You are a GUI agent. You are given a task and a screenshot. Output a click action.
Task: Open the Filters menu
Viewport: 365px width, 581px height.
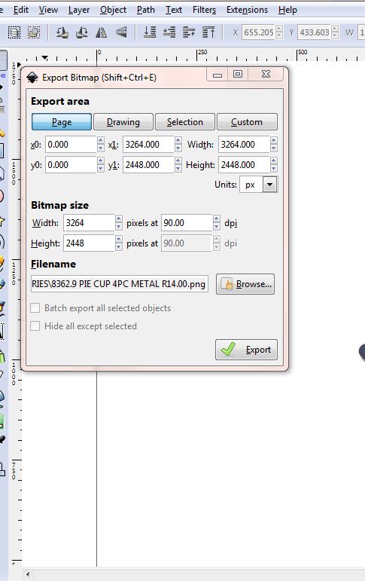coord(205,10)
